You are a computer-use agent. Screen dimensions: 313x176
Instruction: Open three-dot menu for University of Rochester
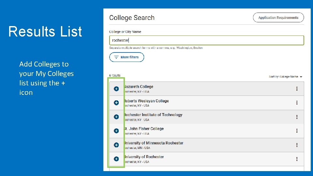[297, 159]
